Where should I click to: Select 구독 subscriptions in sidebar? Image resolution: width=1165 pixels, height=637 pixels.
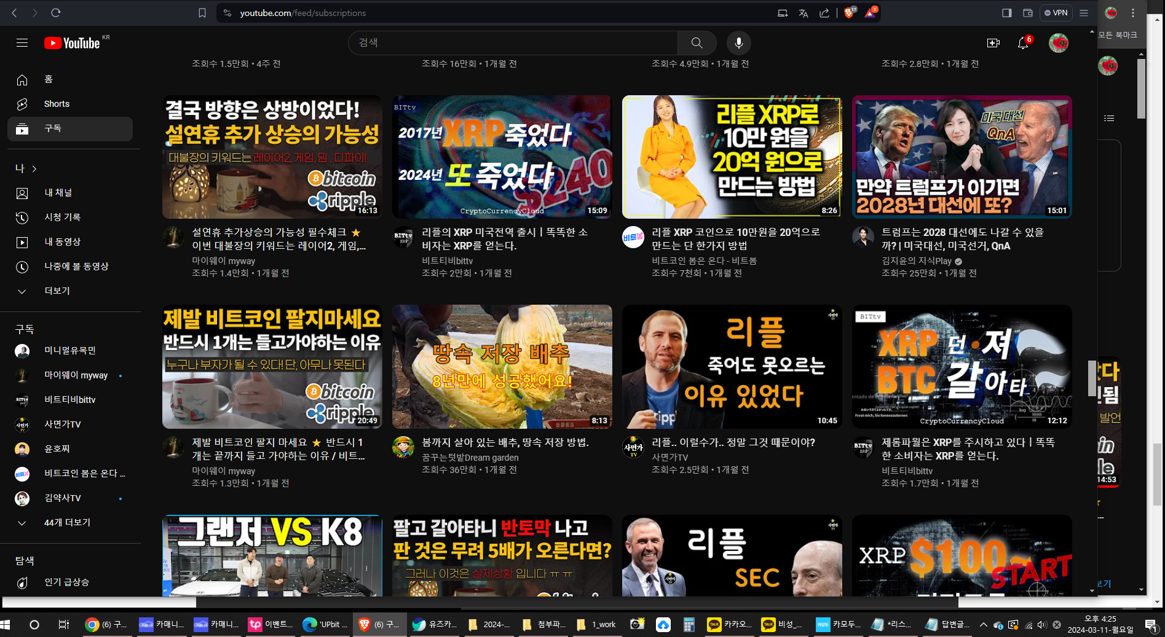(x=70, y=128)
